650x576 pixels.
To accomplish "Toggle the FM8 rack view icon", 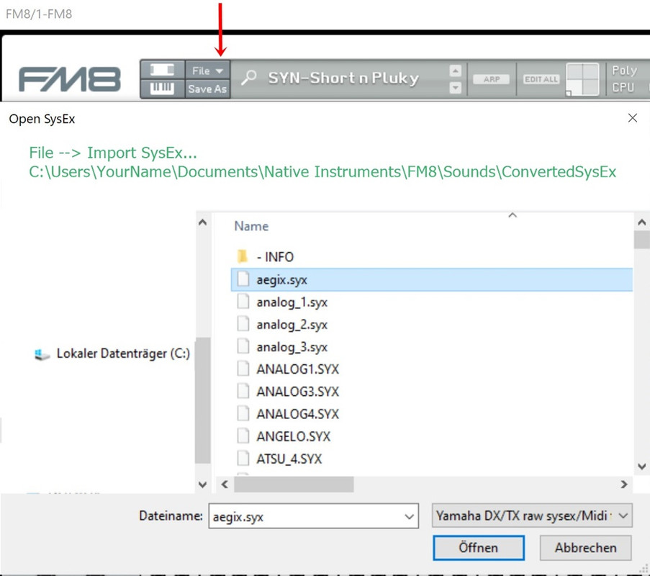I will click(x=162, y=70).
